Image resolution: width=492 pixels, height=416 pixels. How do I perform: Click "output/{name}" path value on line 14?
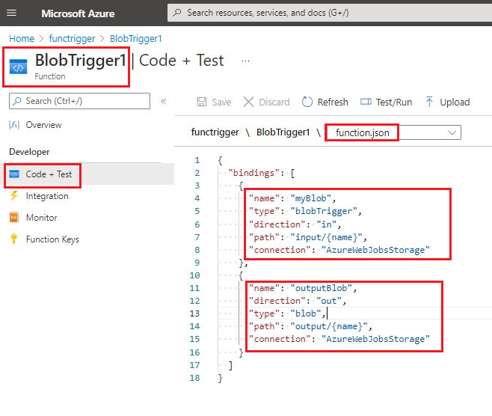[x=329, y=326]
